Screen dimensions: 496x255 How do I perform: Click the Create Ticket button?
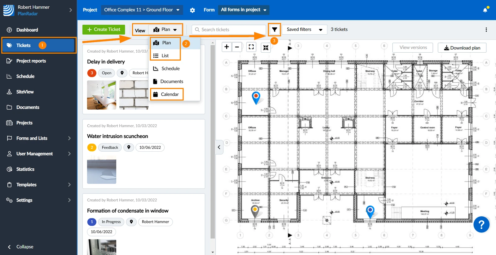pyautogui.click(x=104, y=29)
